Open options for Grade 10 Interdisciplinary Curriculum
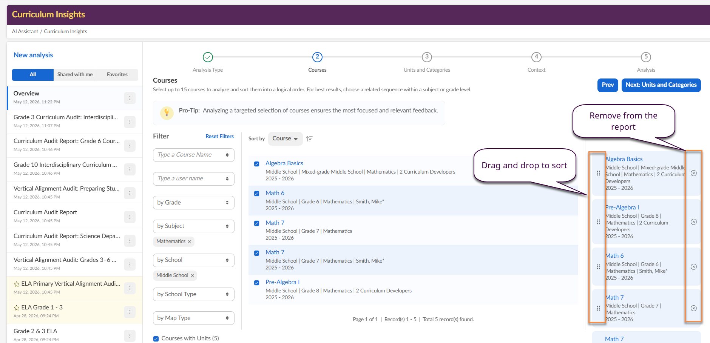This screenshot has width=710, height=343. click(130, 169)
